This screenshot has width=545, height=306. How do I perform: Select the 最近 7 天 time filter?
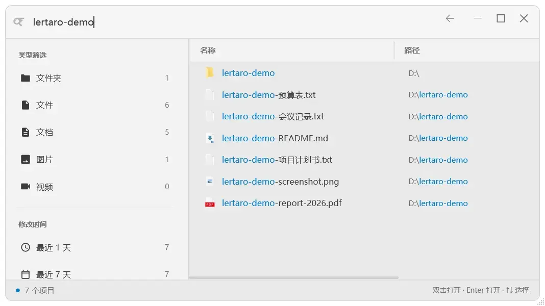94,274
